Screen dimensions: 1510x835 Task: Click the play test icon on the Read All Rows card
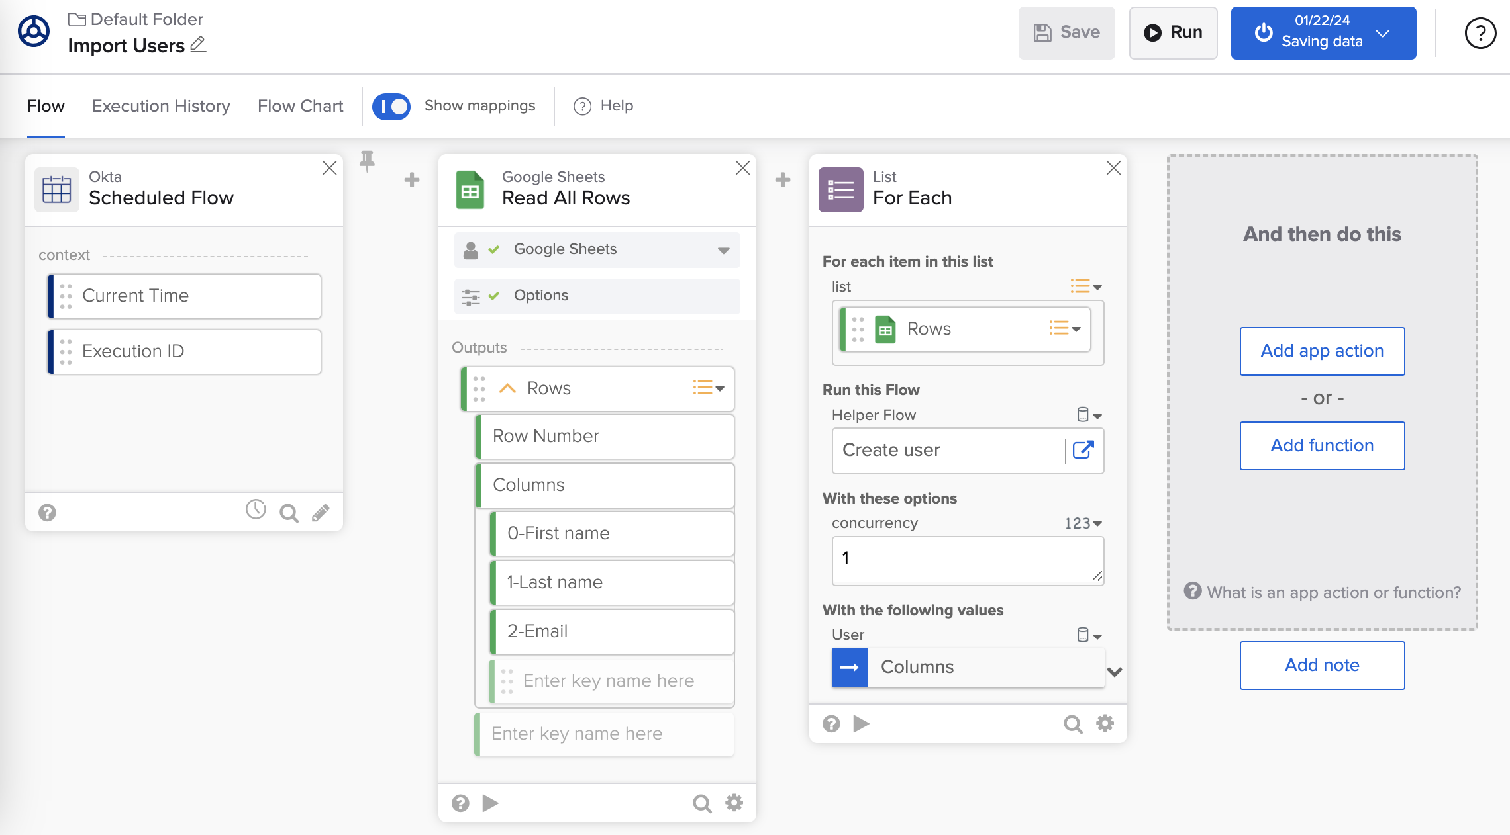pos(490,803)
